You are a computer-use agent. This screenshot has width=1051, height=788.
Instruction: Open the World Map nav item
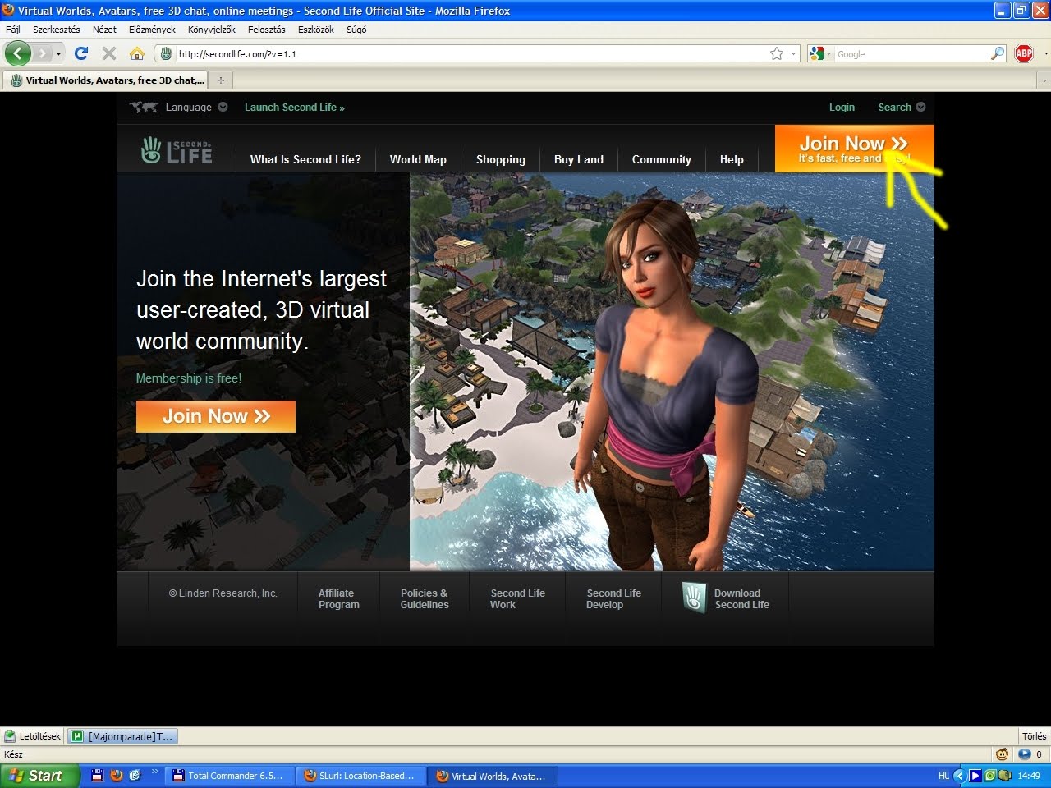coord(418,159)
